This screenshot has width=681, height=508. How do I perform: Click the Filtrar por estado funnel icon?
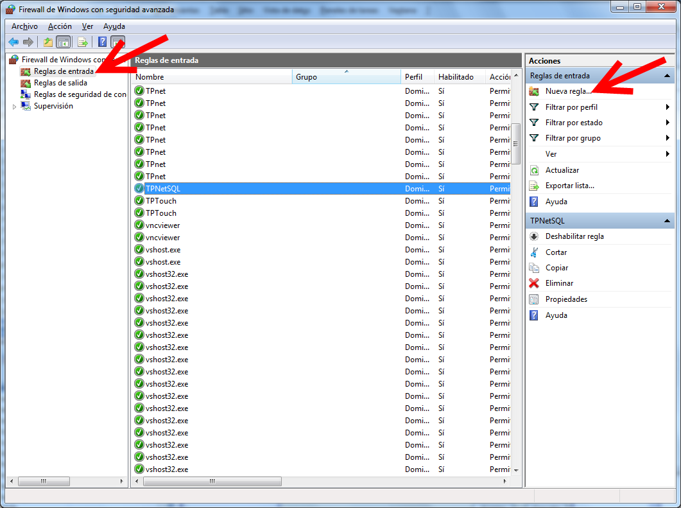coord(534,123)
